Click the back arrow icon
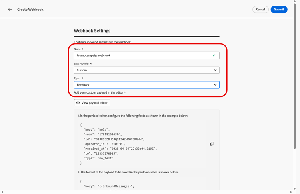 (10, 9)
